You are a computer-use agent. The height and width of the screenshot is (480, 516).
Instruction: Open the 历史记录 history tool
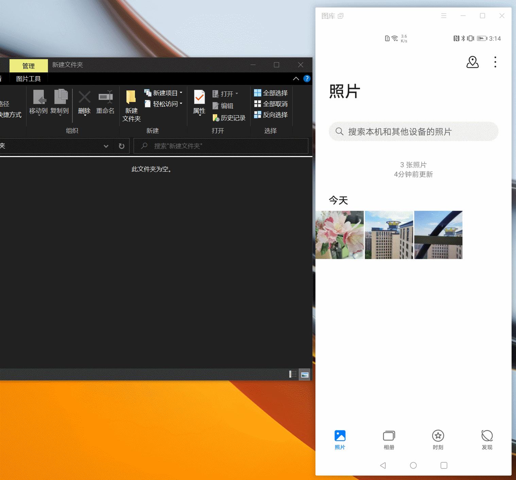[x=229, y=118]
